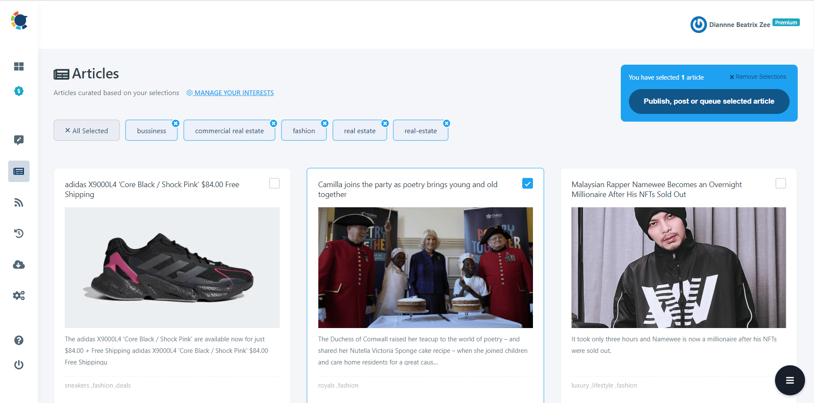Select the Articles sidebar icon

(19, 171)
